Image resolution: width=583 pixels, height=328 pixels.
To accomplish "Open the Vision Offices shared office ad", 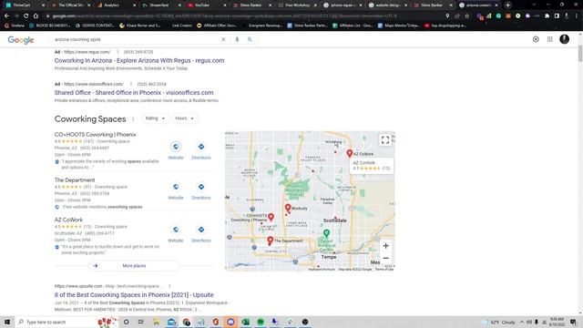I will (x=134, y=93).
